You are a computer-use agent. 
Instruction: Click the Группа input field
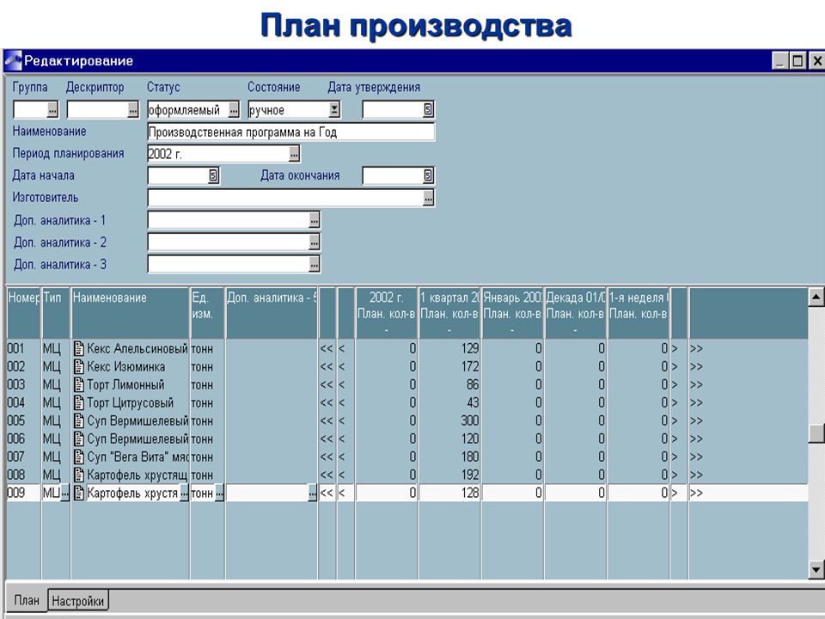coord(30,110)
